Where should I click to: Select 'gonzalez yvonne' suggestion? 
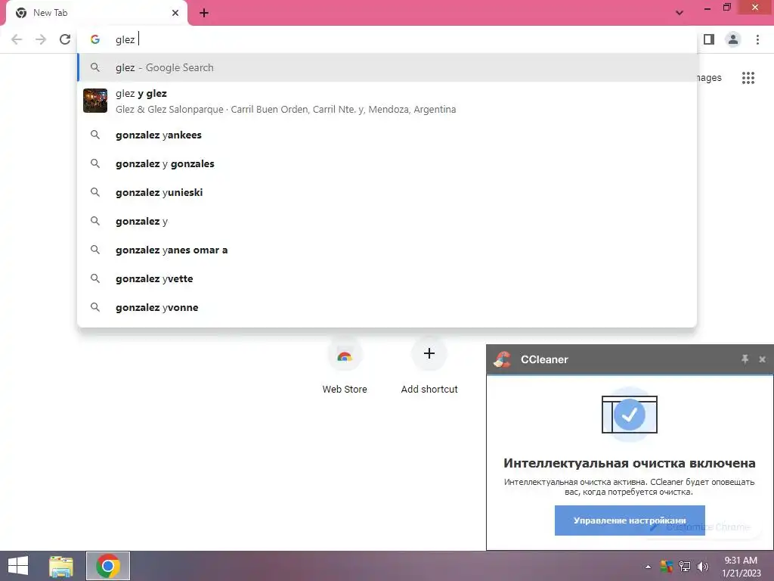tap(387, 307)
